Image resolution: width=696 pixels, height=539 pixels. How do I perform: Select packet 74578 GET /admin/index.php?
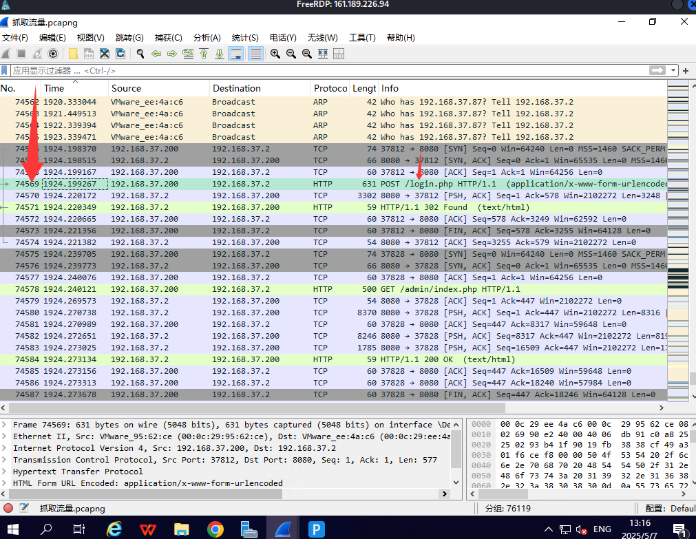pos(333,289)
